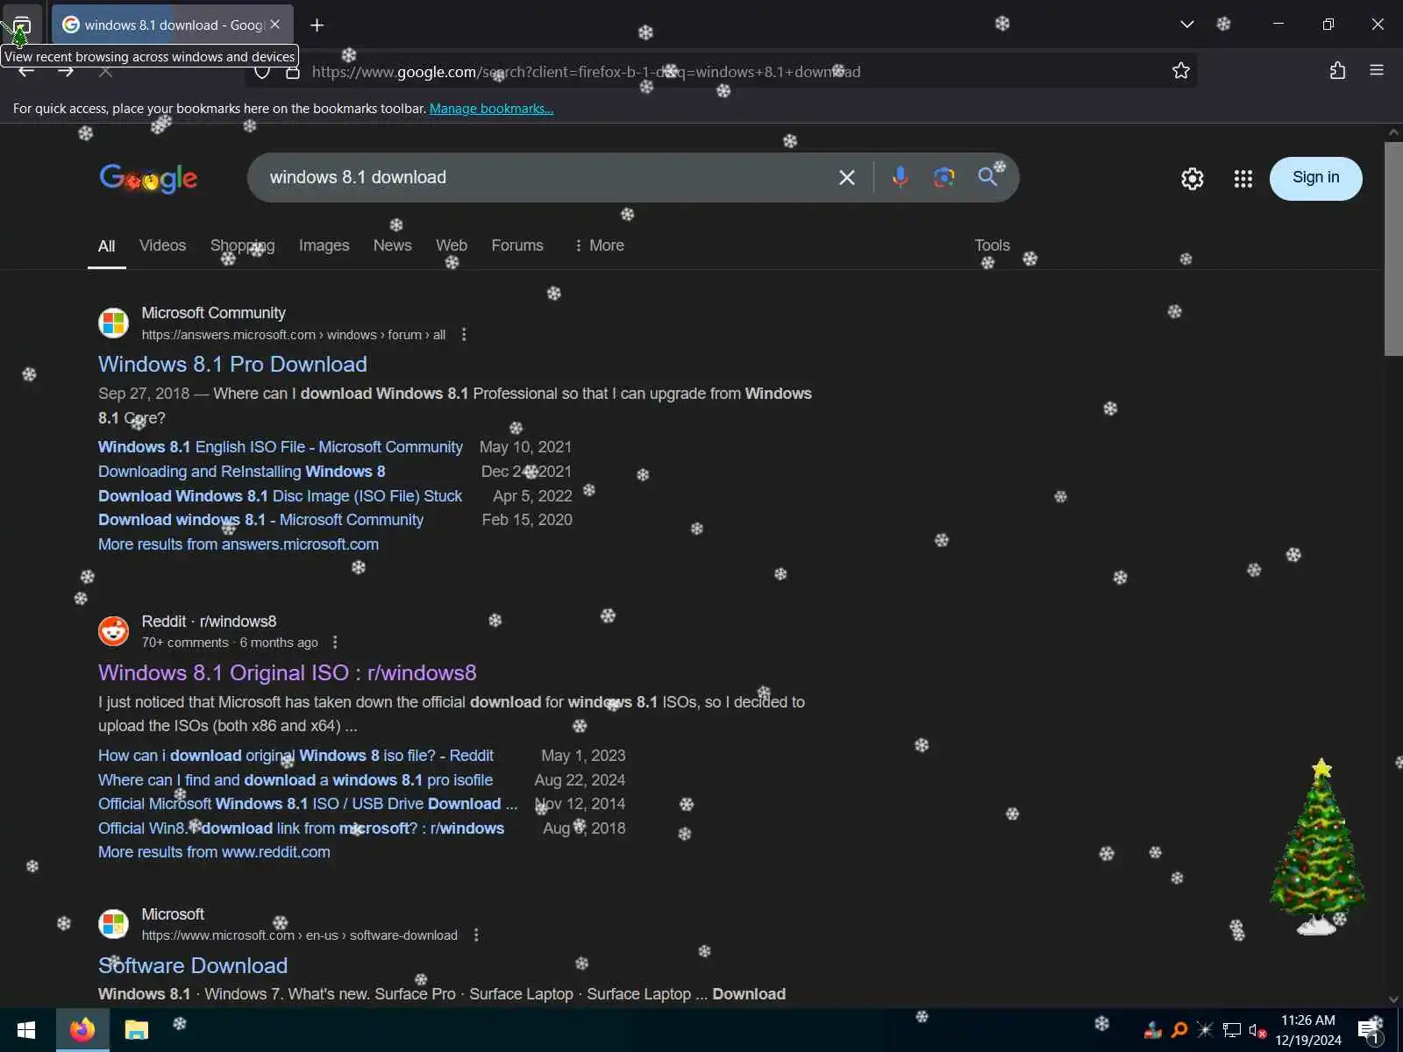Open the Software Download result
The width and height of the screenshot is (1403, 1052).
[193, 966]
